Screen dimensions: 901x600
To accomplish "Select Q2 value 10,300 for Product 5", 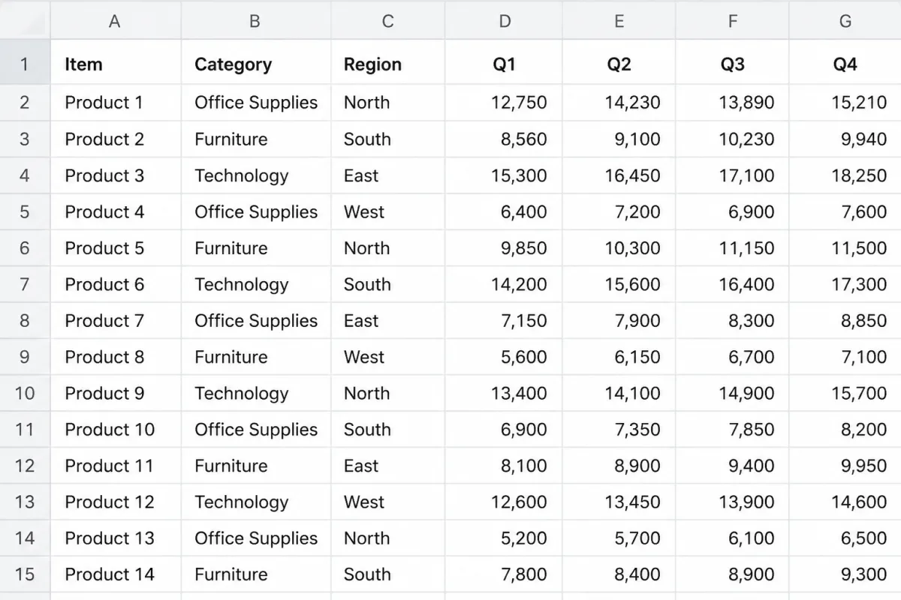I will (619, 248).
